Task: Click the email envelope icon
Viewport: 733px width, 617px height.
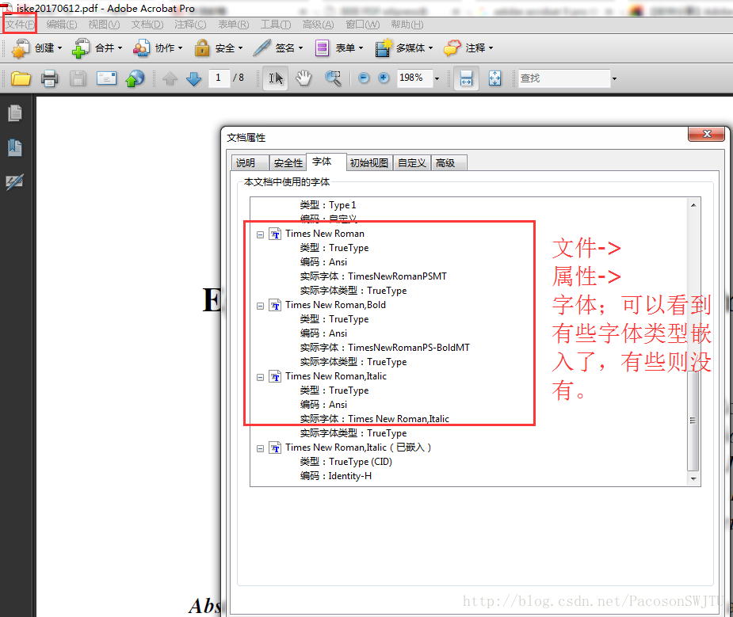Action: (107, 78)
